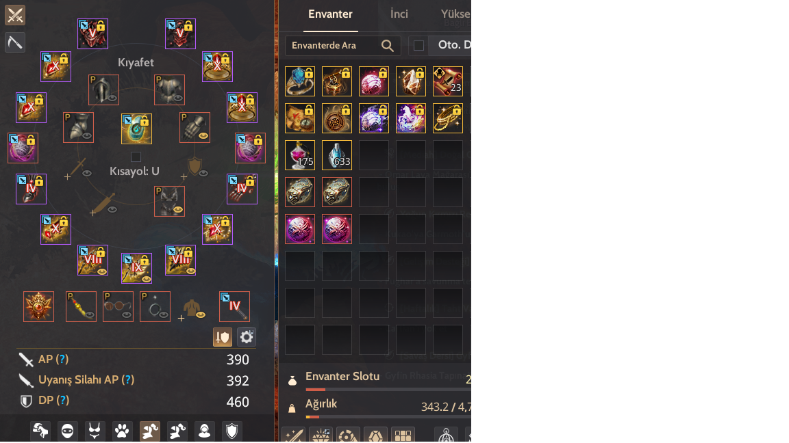
Task: Click the horse mount icon in bottom bar
Action: pyautogui.click(x=40, y=431)
